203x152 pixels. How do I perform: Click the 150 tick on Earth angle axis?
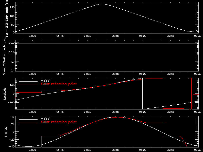tap(12, 7)
